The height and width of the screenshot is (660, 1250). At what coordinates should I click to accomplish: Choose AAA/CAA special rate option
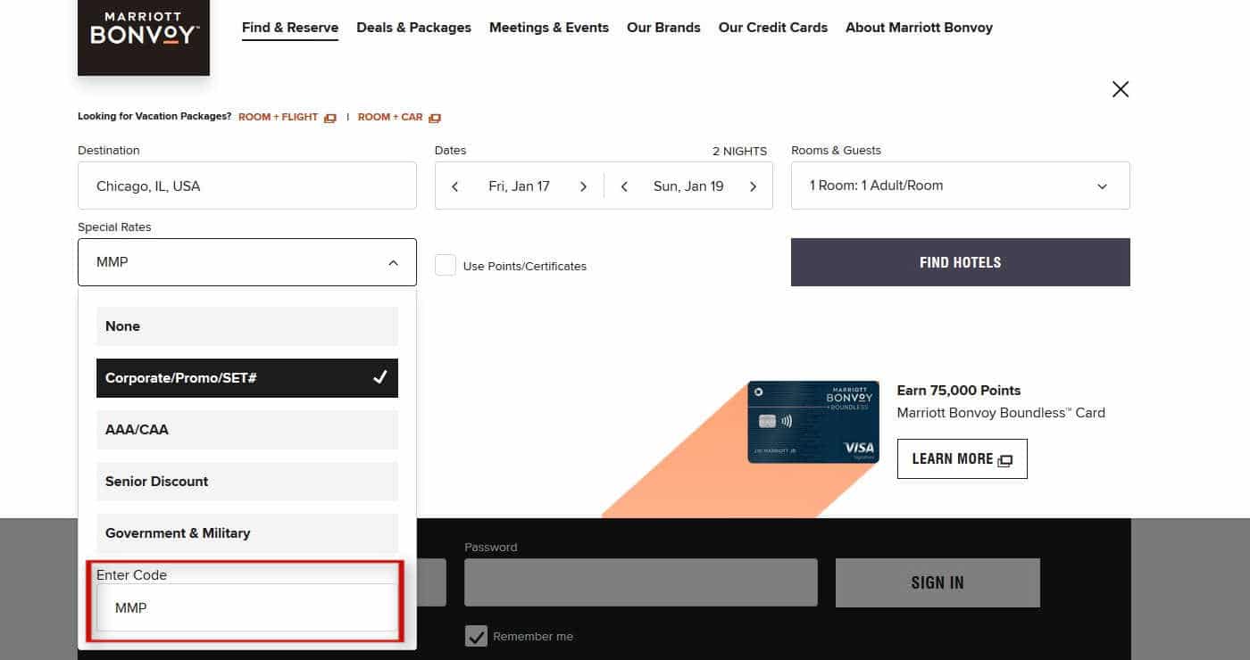click(x=246, y=430)
